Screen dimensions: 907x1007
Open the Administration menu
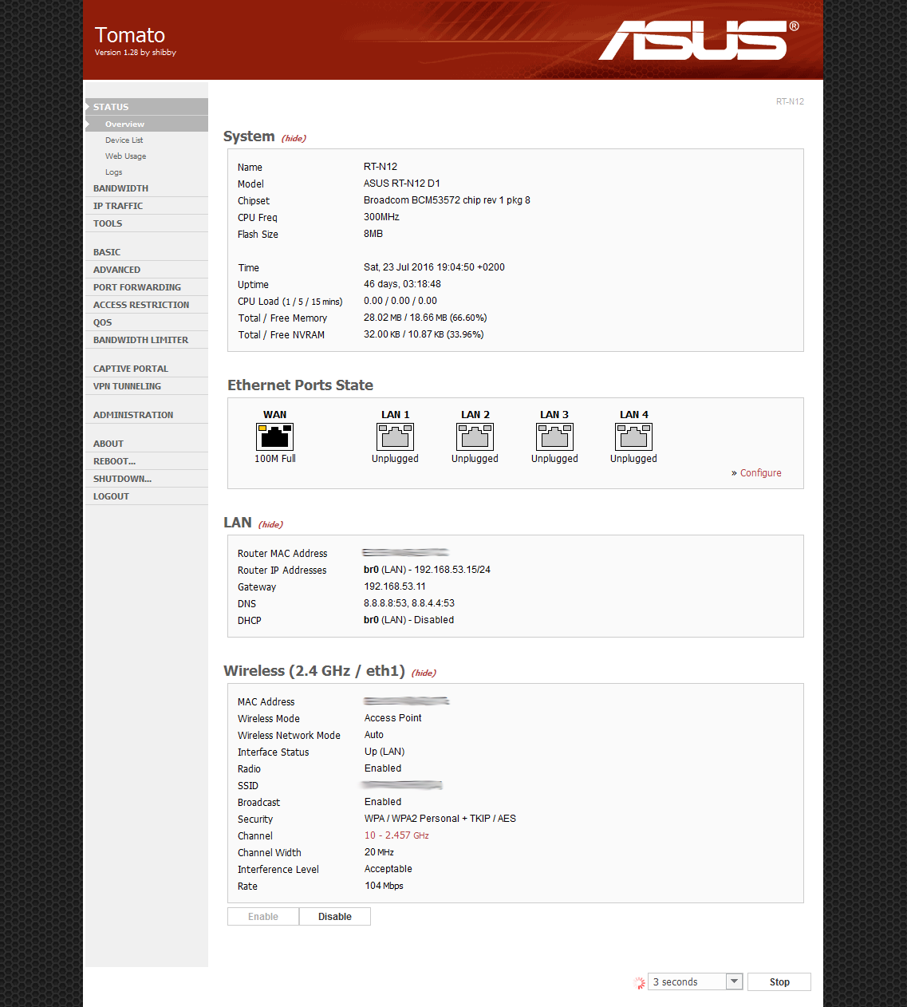coord(147,415)
